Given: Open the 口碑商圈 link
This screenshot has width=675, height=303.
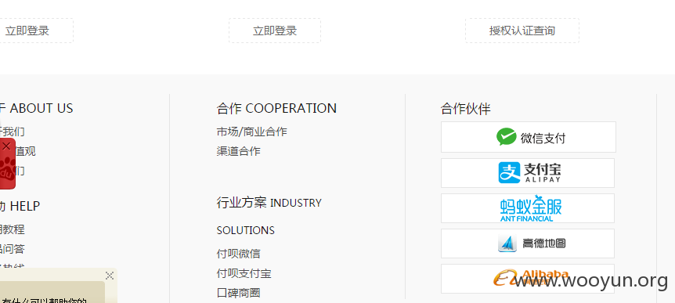Looking at the screenshot, I should [239, 293].
